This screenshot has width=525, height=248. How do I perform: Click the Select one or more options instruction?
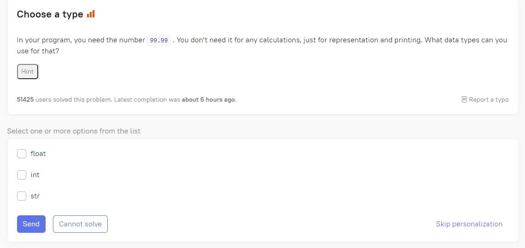click(74, 131)
